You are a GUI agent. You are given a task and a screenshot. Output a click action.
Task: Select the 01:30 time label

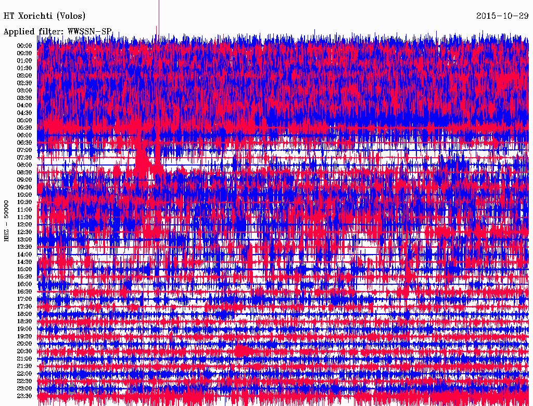click(24, 68)
